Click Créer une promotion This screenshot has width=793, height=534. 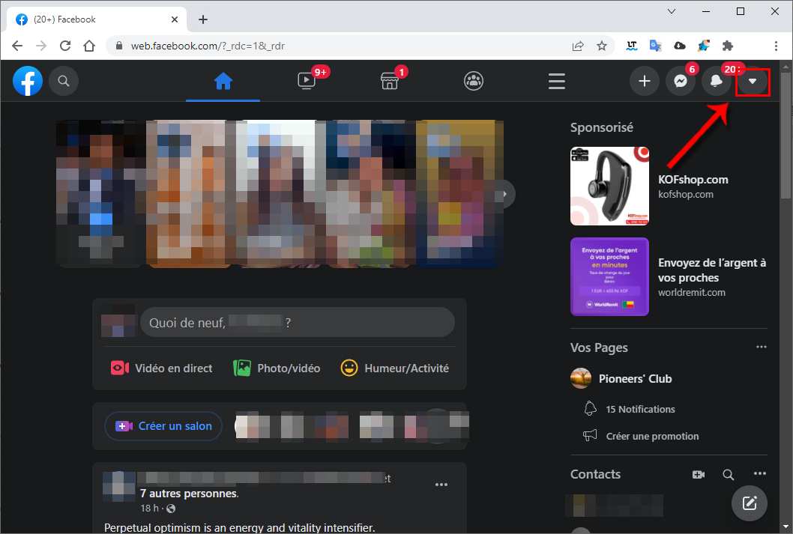(652, 436)
